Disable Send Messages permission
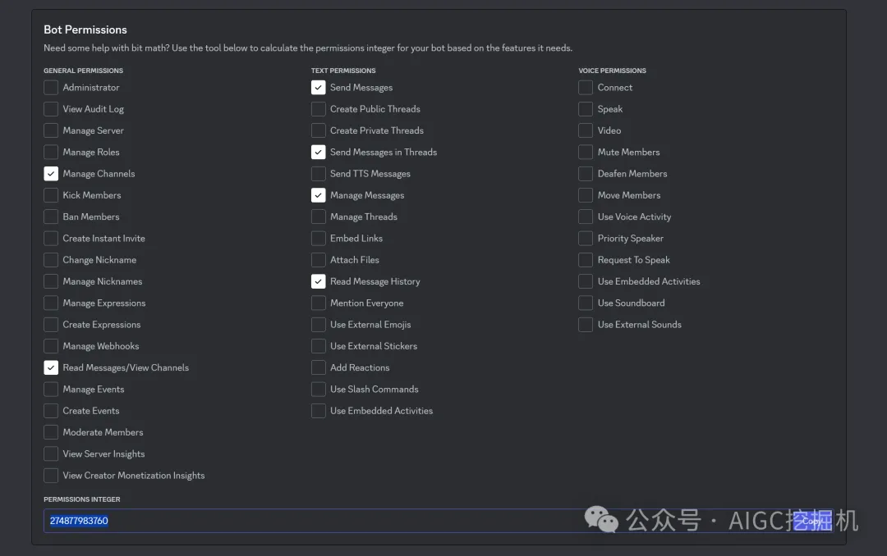Screen dimensions: 887x556 pyautogui.click(x=319, y=87)
